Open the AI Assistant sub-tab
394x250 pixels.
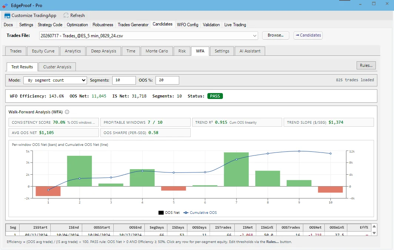pyautogui.click(x=250, y=51)
